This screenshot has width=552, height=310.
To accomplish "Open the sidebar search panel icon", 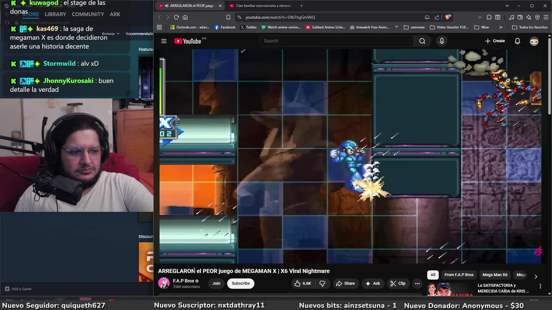I will 498,17.
